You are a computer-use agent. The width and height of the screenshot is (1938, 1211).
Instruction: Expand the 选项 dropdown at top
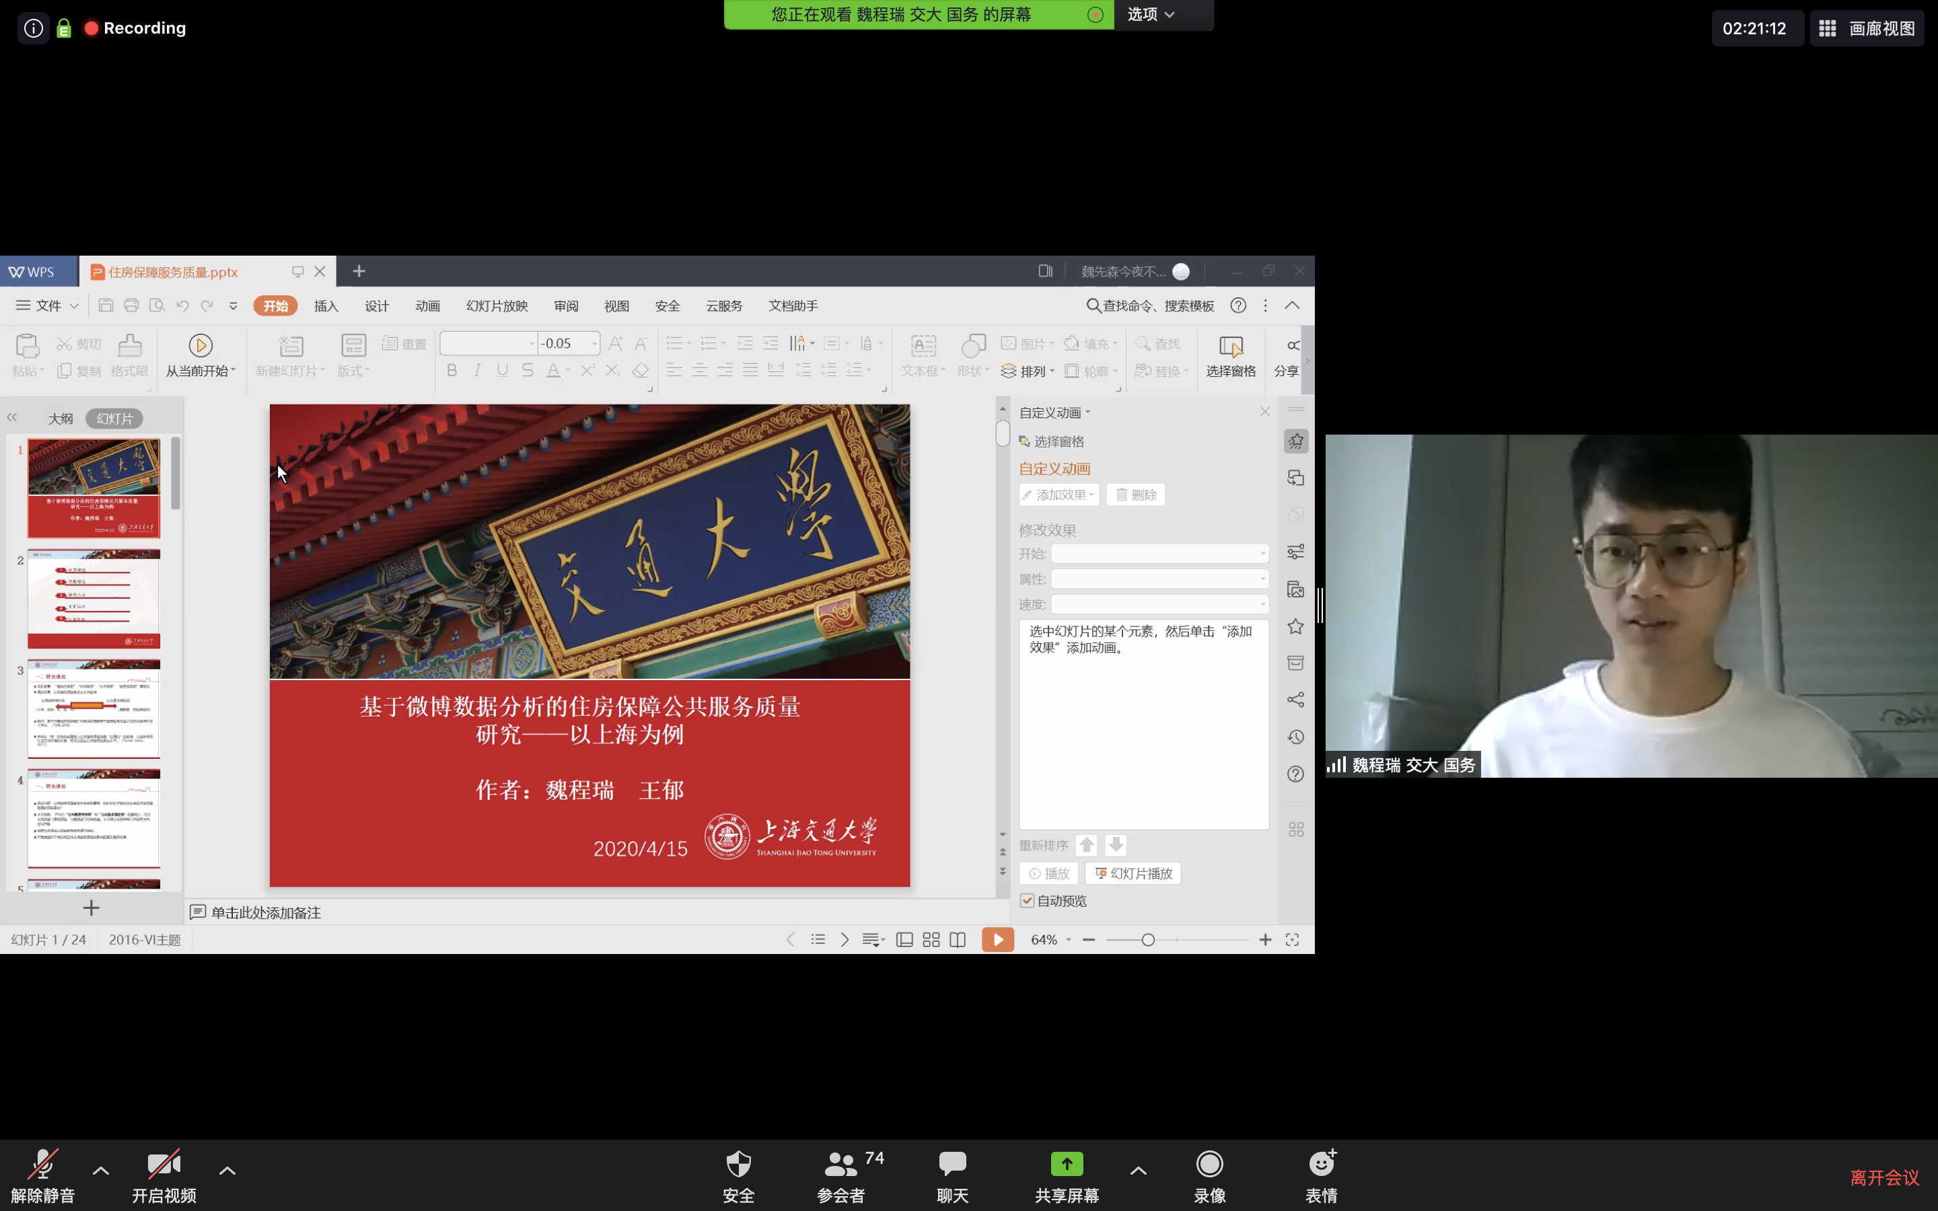[1151, 14]
